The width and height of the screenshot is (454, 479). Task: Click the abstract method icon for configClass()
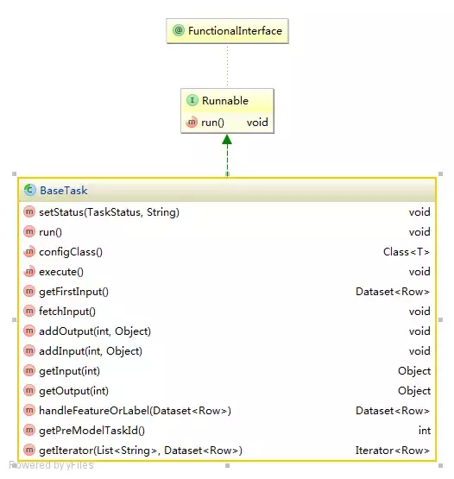click(x=29, y=251)
